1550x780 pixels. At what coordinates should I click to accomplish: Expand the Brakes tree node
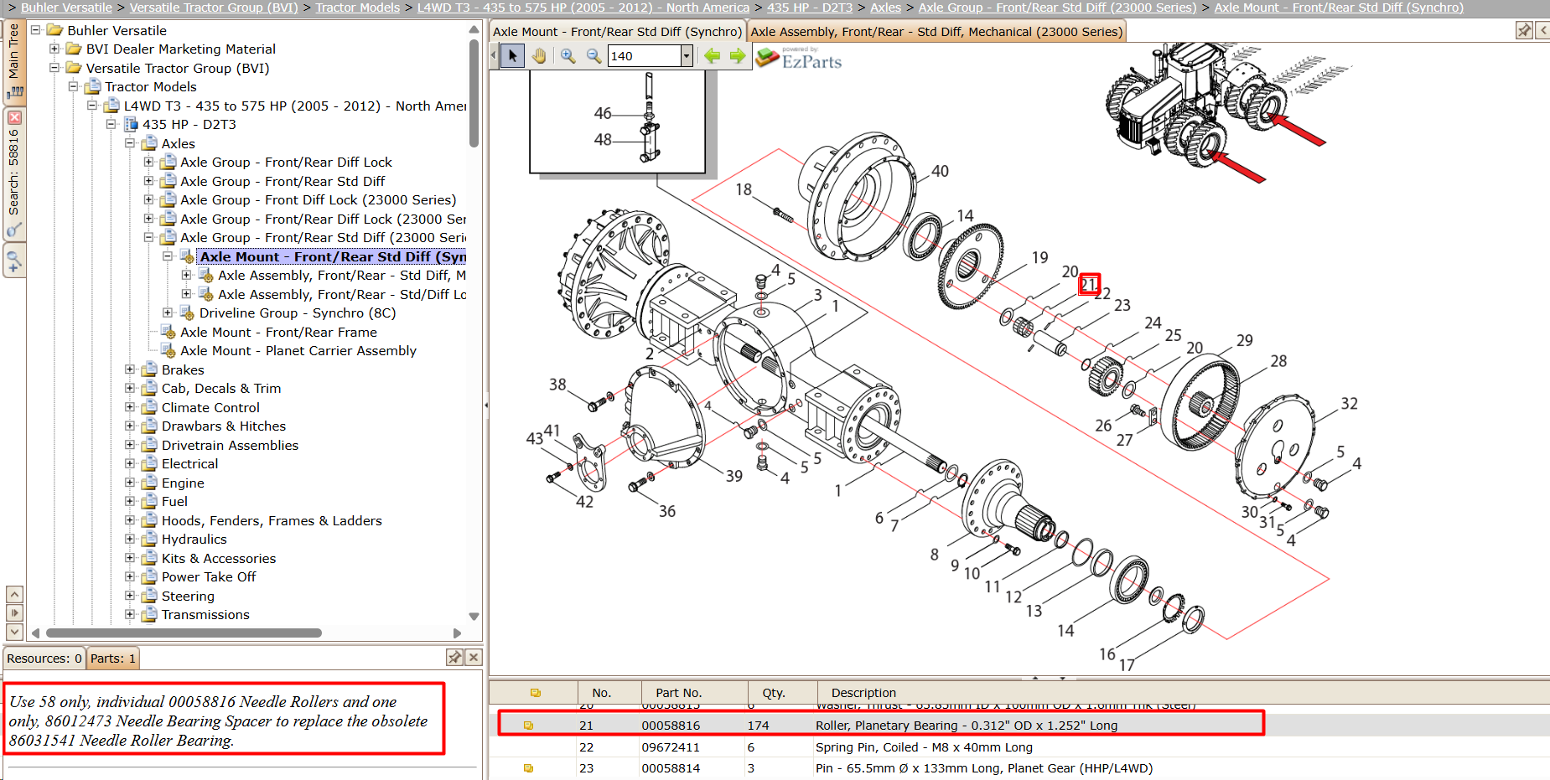pyautogui.click(x=130, y=369)
